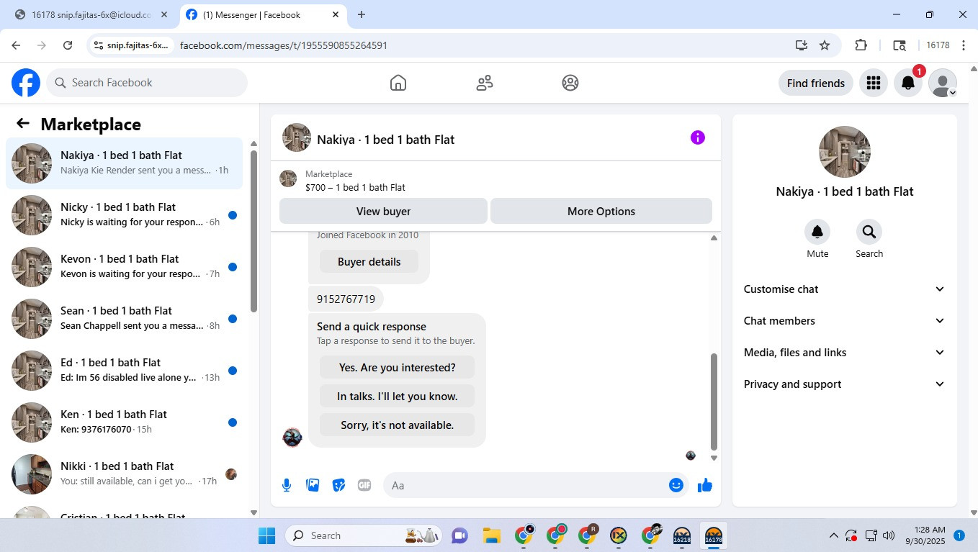Open the Home feed icon

(x=398, y=83)
